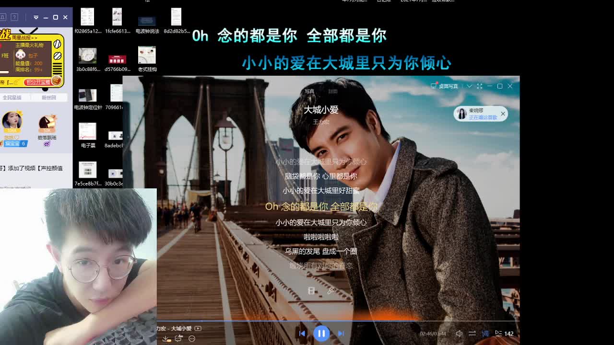Switch to the 全民星战 tab

click(x=12, y=97)
